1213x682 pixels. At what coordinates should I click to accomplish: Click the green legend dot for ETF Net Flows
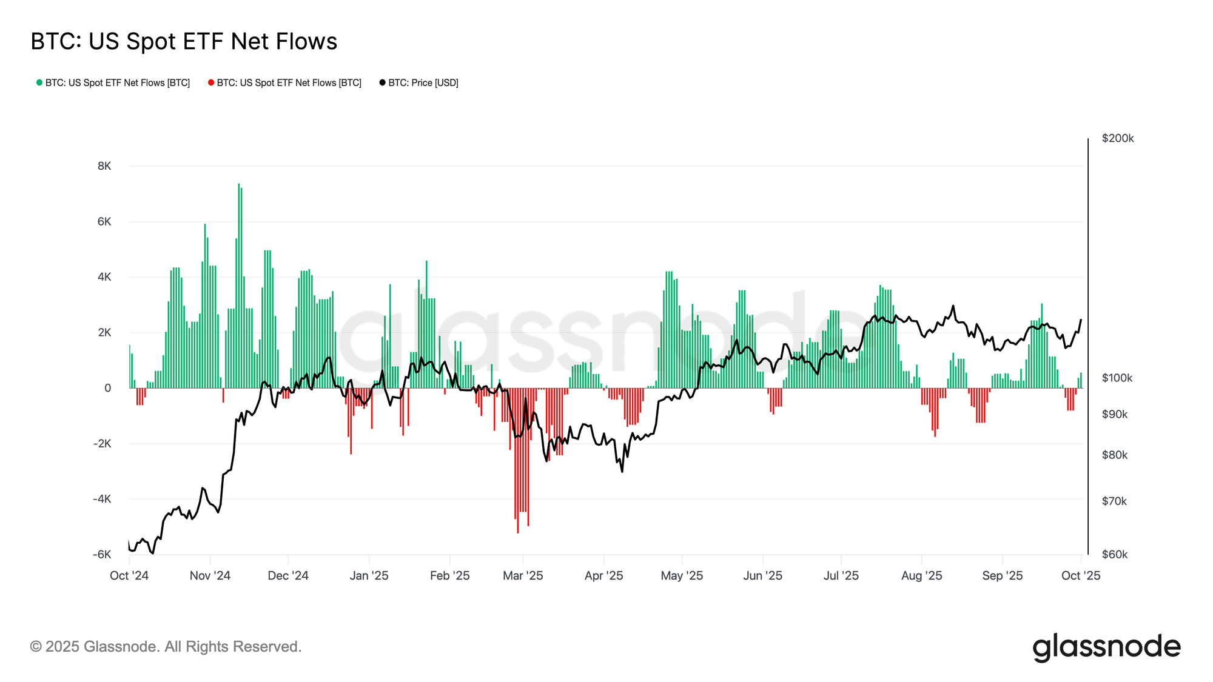(39, 82)
